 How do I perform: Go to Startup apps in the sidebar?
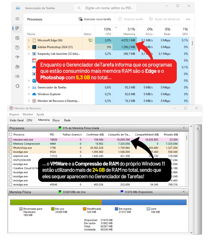(x=17, y=57)
